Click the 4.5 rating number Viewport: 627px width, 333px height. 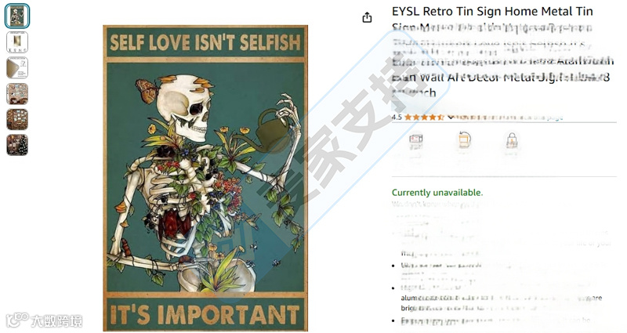(x=397, y=117)
